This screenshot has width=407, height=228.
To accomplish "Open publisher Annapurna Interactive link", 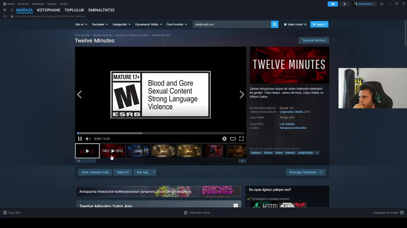I will (293, 128).
